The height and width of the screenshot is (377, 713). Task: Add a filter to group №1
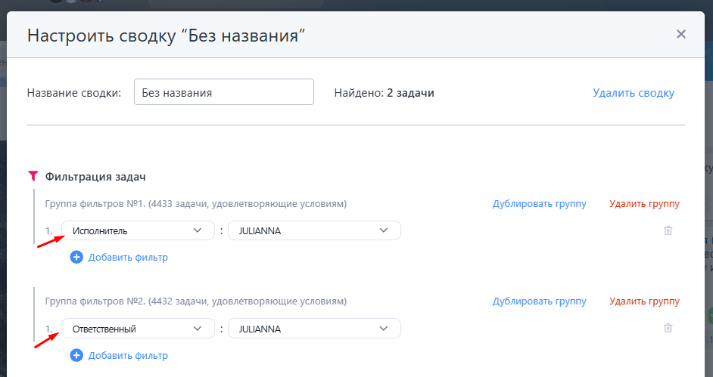click(128, 257)
